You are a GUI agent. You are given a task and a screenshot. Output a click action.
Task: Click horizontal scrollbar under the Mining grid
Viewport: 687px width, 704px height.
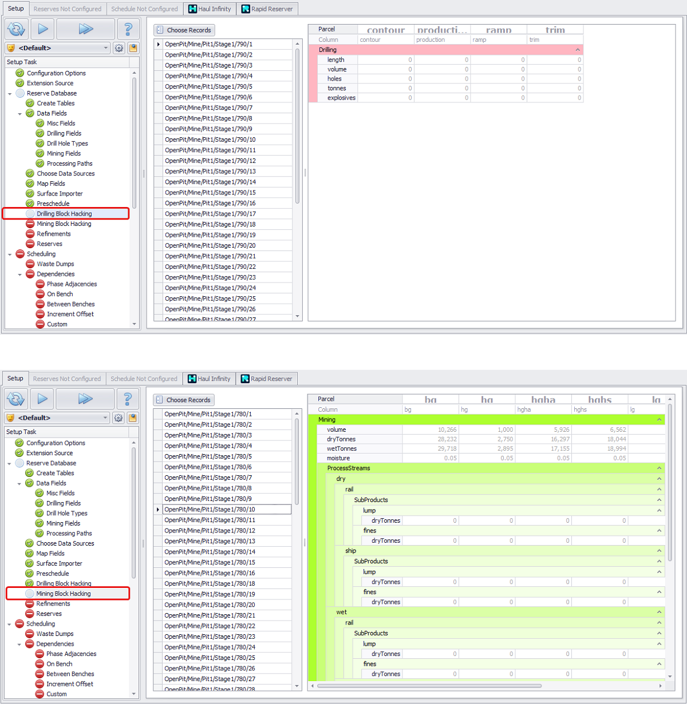pos(429,686)
